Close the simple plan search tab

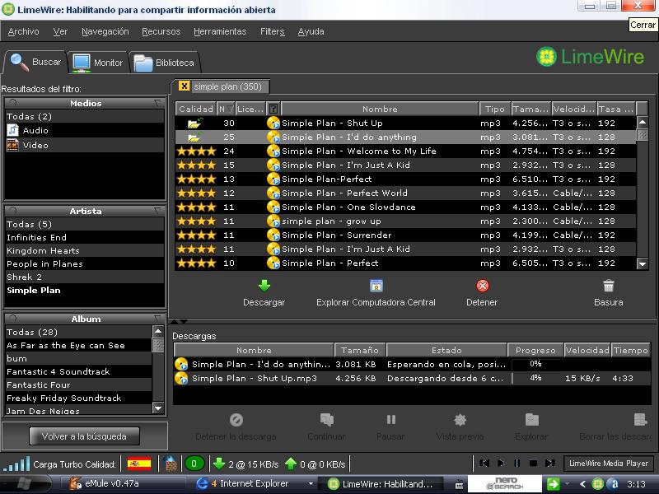click(184, 86)
